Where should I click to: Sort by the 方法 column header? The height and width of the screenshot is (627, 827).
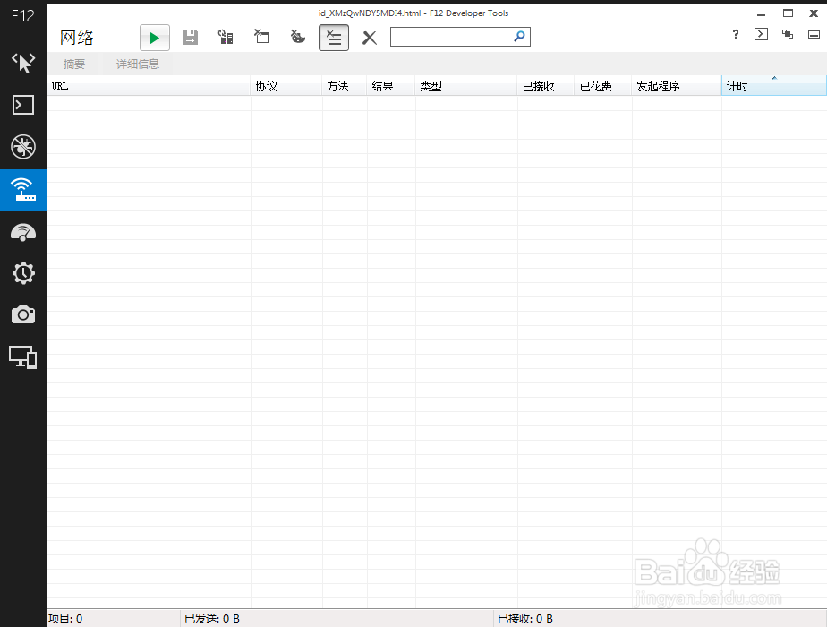pos(345,86)
